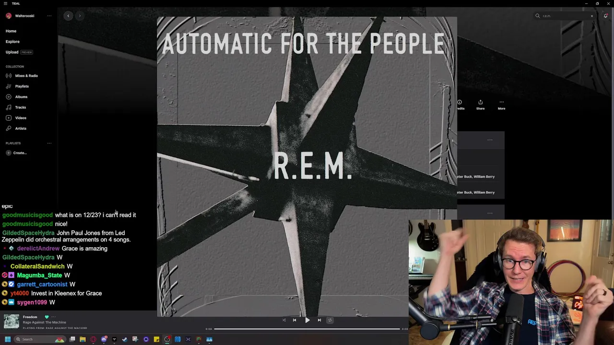Go back with the navigation arrow
The width and height of the screenshot is (614, 345).
pos(68,16)
